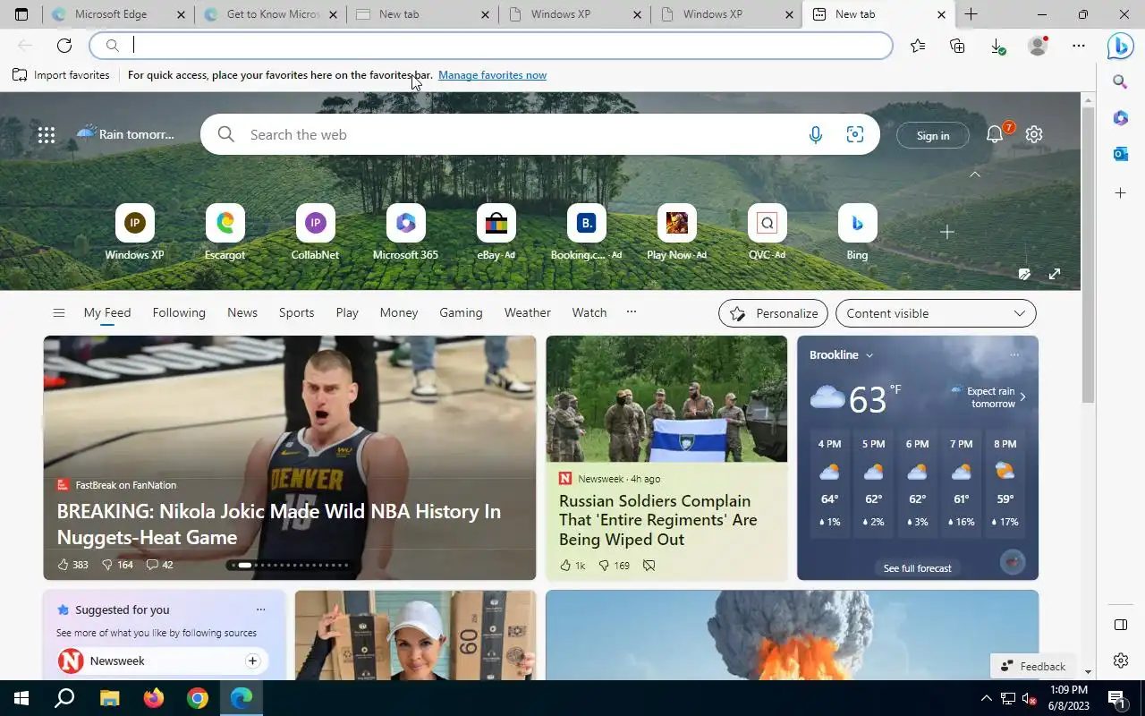The width and height of the screenshot is (1145, 716).
Task: Click the address bar field
Action: tap(491, 46)
